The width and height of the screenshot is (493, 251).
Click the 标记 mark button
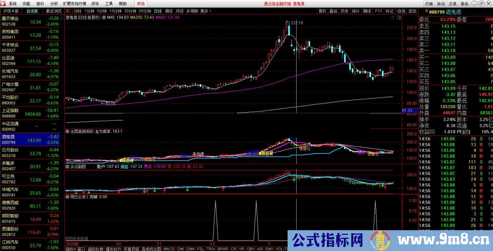[389, 11]
